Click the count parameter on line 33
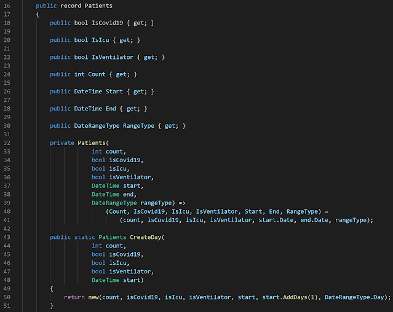The width and height of the screenshot is (393, 312). coord(114,152)
